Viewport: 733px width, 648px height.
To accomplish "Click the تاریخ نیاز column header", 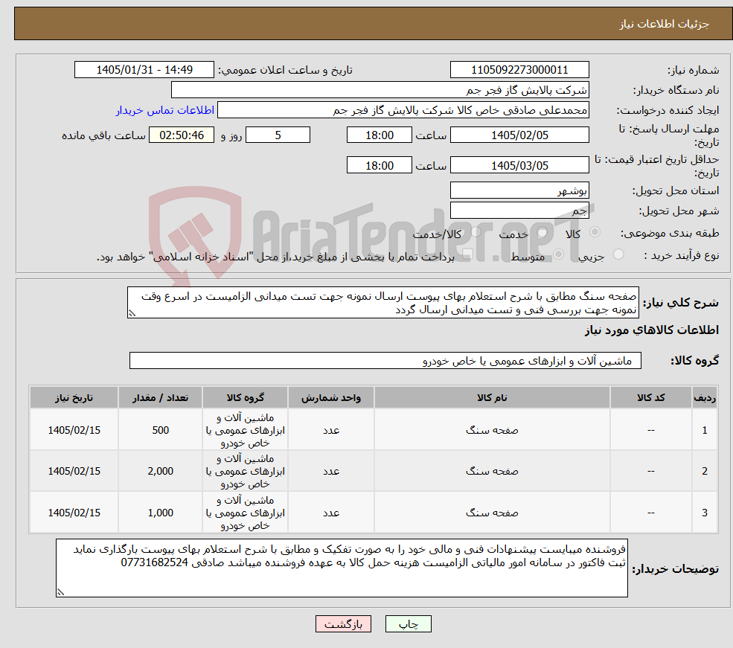I will [74, 397].
